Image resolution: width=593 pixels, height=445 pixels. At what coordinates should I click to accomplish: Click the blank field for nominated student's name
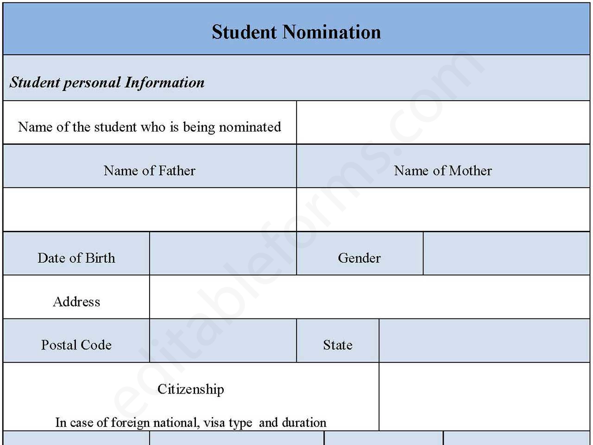coord(443,123)
